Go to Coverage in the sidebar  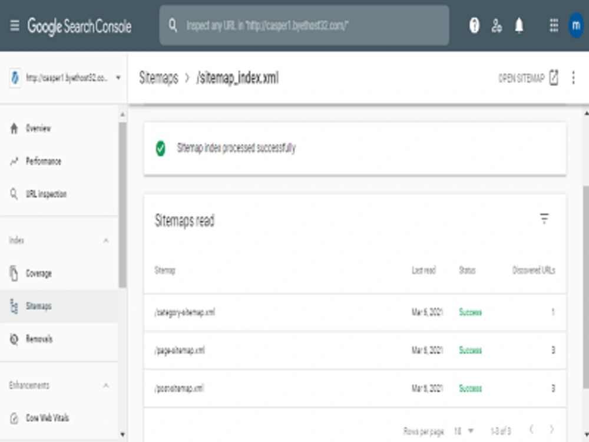point(38,273)
